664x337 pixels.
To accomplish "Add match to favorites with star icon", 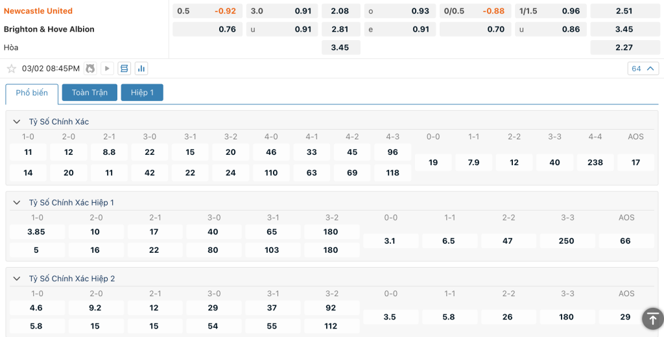I will (12, 69).
